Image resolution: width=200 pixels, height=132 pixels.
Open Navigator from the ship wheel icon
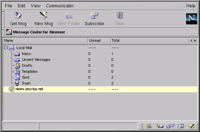pos(148,126)
